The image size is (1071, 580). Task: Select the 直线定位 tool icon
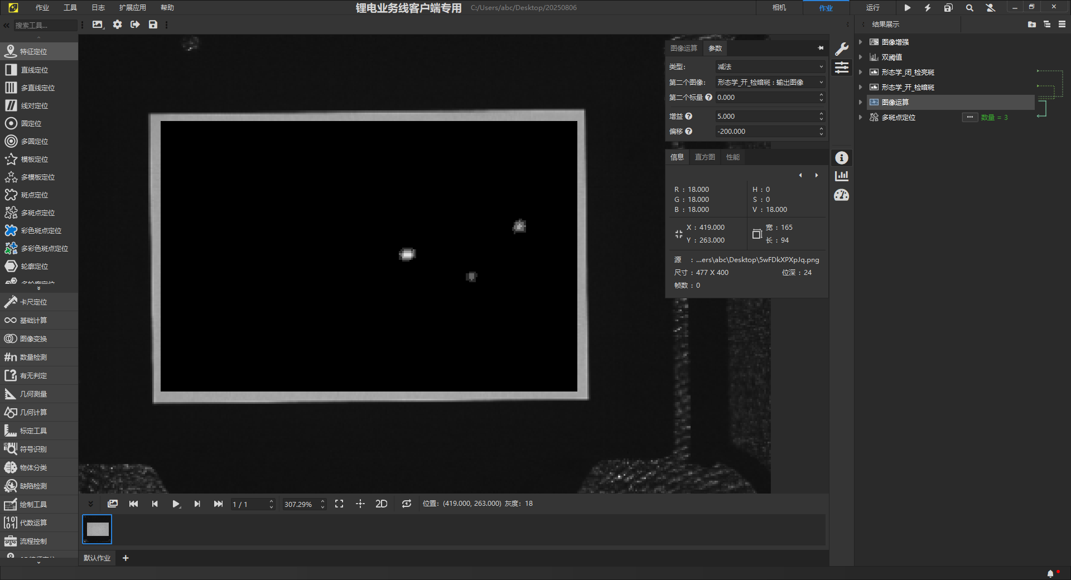[11, 70]
